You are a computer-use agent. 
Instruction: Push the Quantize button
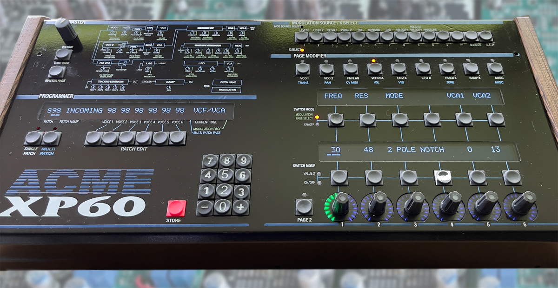click(x=471, y=36)
